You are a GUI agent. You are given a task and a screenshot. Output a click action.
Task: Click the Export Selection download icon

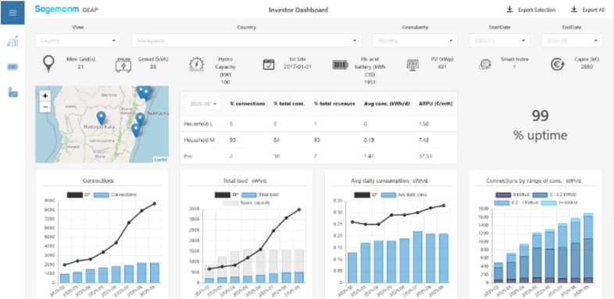[x=509, y=9]
